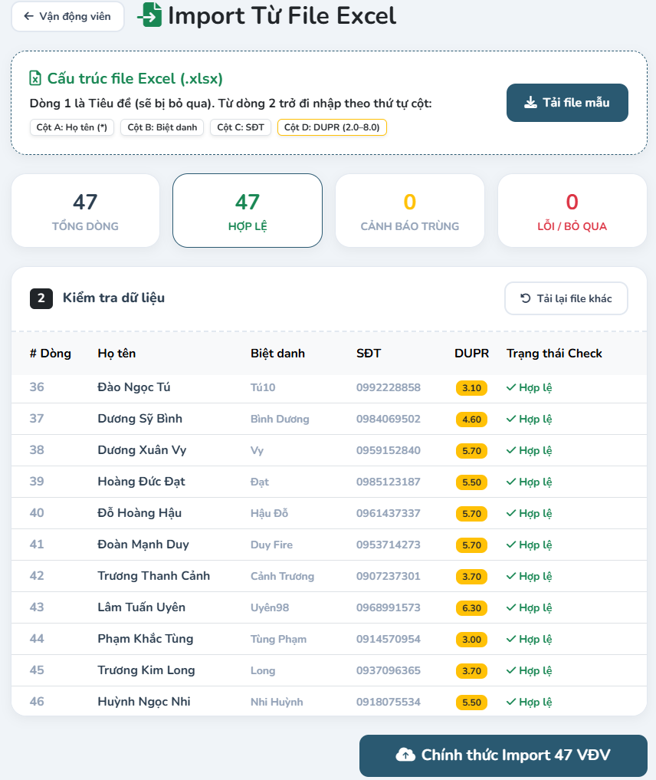
Task: Click the reload icon in Tải lại file khác
Action: pyautogui.click(x=525, y=298)
